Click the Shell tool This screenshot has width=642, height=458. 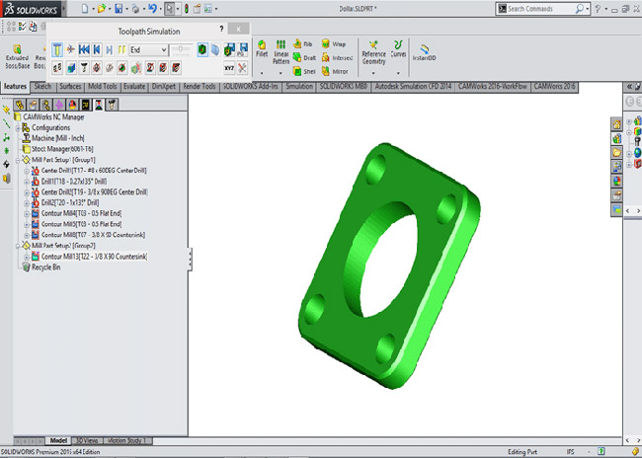pyautogui.click(x=304, y=71)
